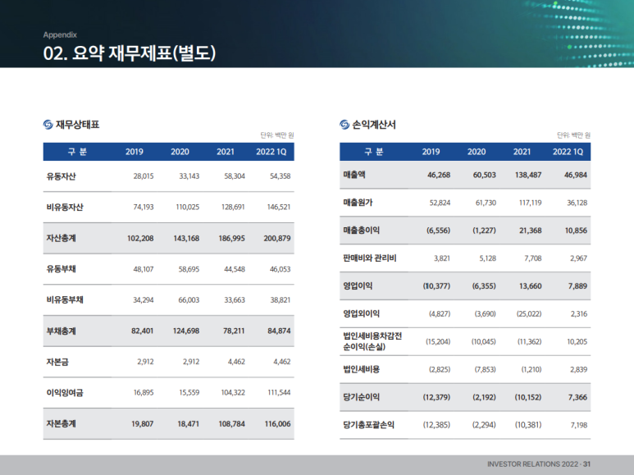
Task: Click the 2020 header in the income statement table
Action: coord(477,152)
